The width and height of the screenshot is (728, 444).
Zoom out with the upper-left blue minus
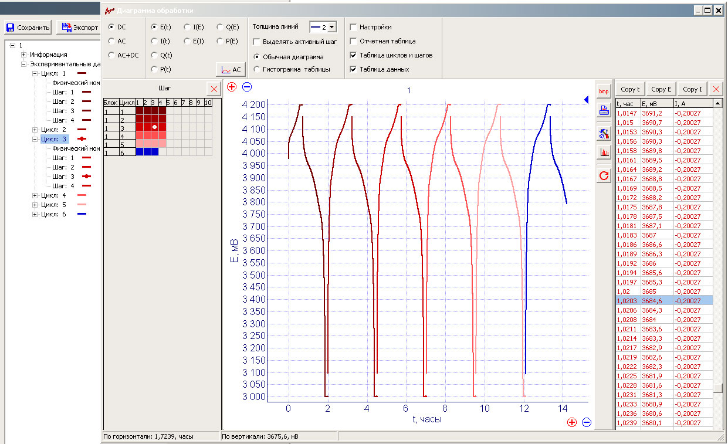click(247, 87)
